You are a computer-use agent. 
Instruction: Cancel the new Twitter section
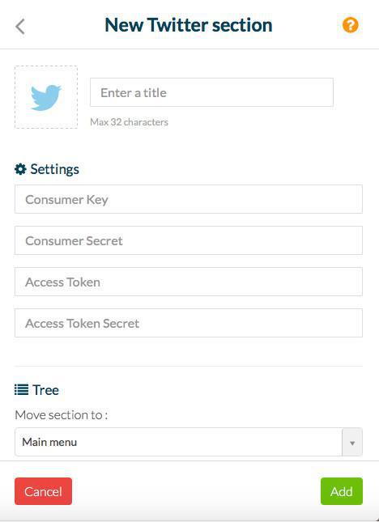point(43,491)
